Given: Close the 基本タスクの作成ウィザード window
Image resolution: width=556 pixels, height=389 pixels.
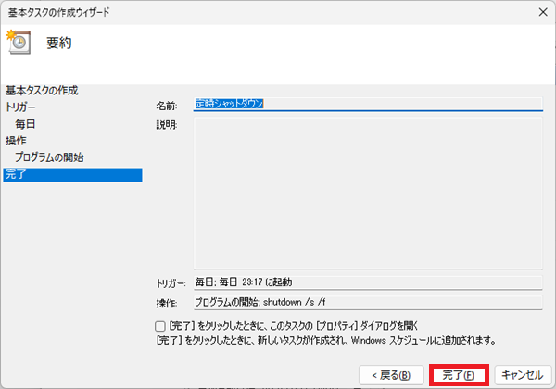Looking at the screenshot, I should (x=543, y=12).
